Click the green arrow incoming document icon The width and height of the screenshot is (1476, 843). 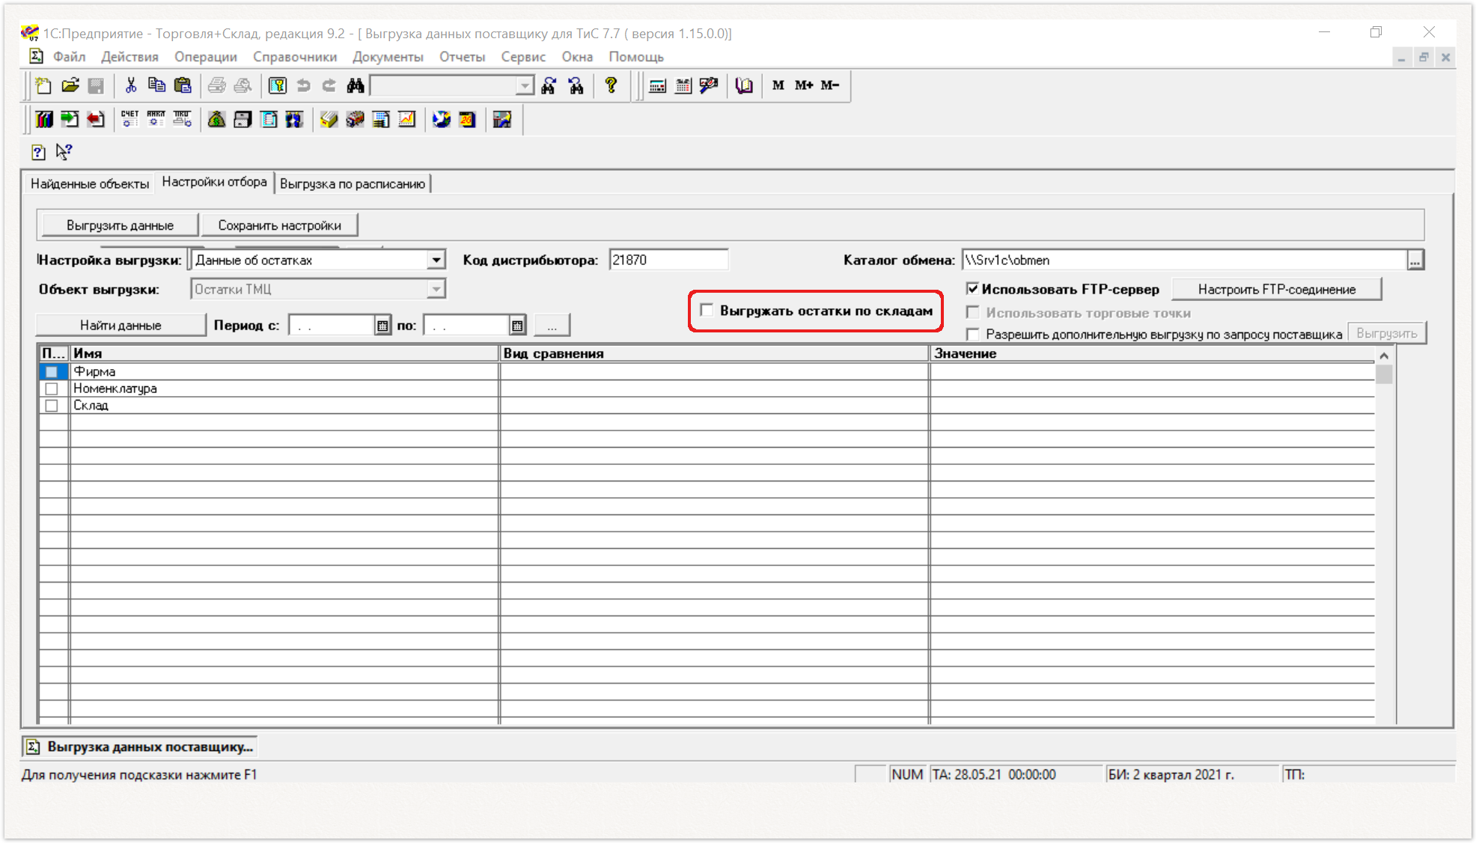pyautogui.click(x=70, y=120)
